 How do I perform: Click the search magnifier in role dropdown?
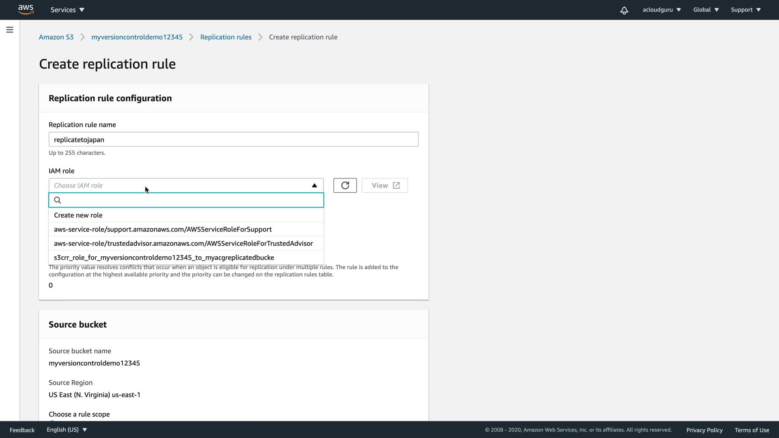58,200
